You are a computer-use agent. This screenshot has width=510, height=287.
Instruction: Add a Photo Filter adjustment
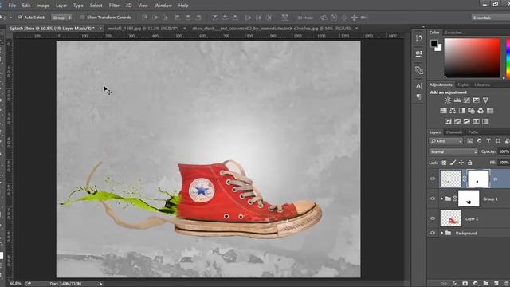point(471,111)
